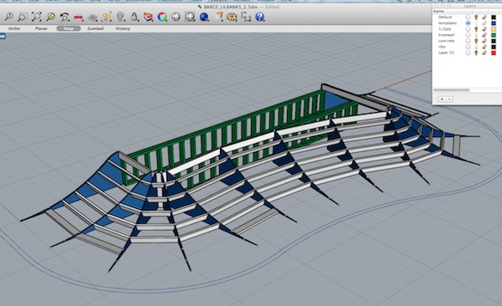Click the Zoom Extents tool
This screenshot has height=306, width=502.
pyautogui.click(x=37, y=17)
